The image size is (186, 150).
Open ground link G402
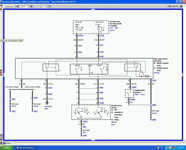click(x=154, y=120)
